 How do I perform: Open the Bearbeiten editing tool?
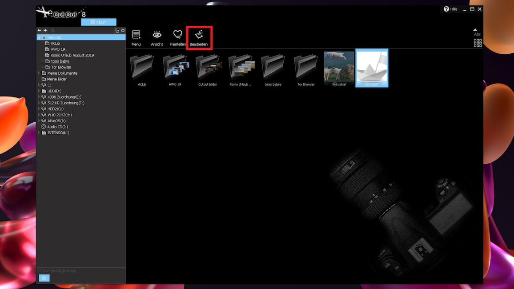coord(198,37)
